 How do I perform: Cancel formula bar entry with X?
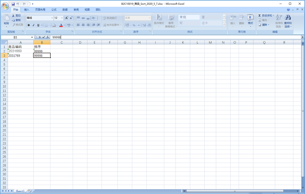(x=40, y=37)
